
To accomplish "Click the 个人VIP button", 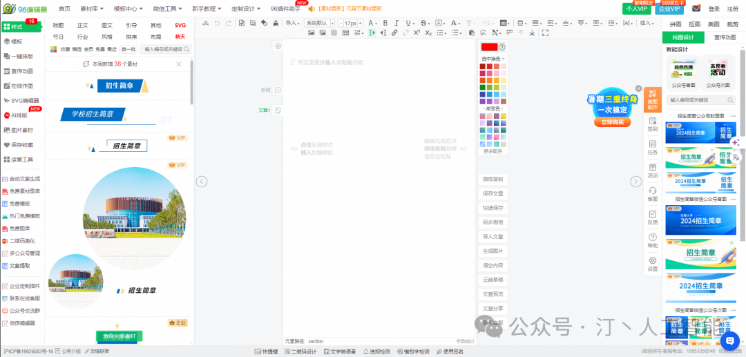I will pyautogui.click(x=637, y=8).
